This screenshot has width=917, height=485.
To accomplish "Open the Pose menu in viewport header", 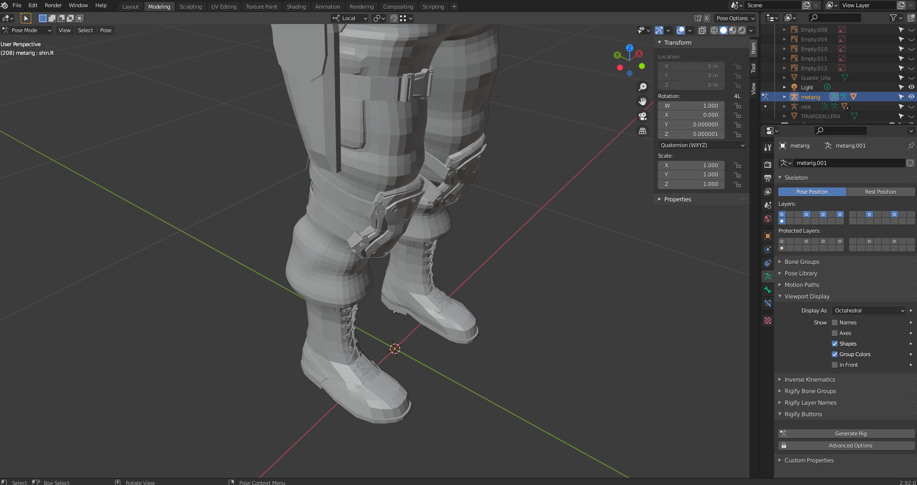I will [x=106, y=30].
